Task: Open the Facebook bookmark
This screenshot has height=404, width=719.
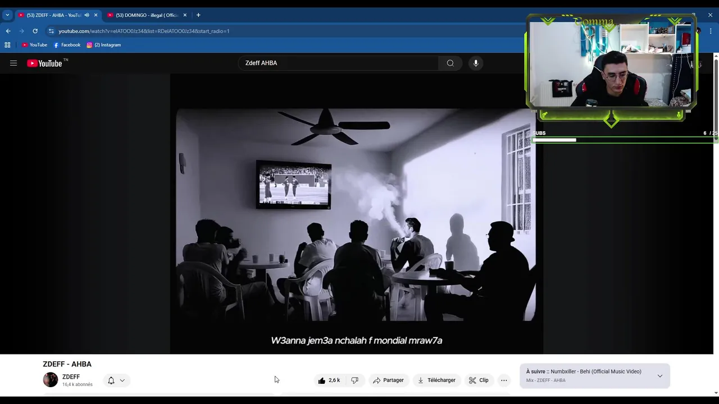Action: [x=67, y=45]
